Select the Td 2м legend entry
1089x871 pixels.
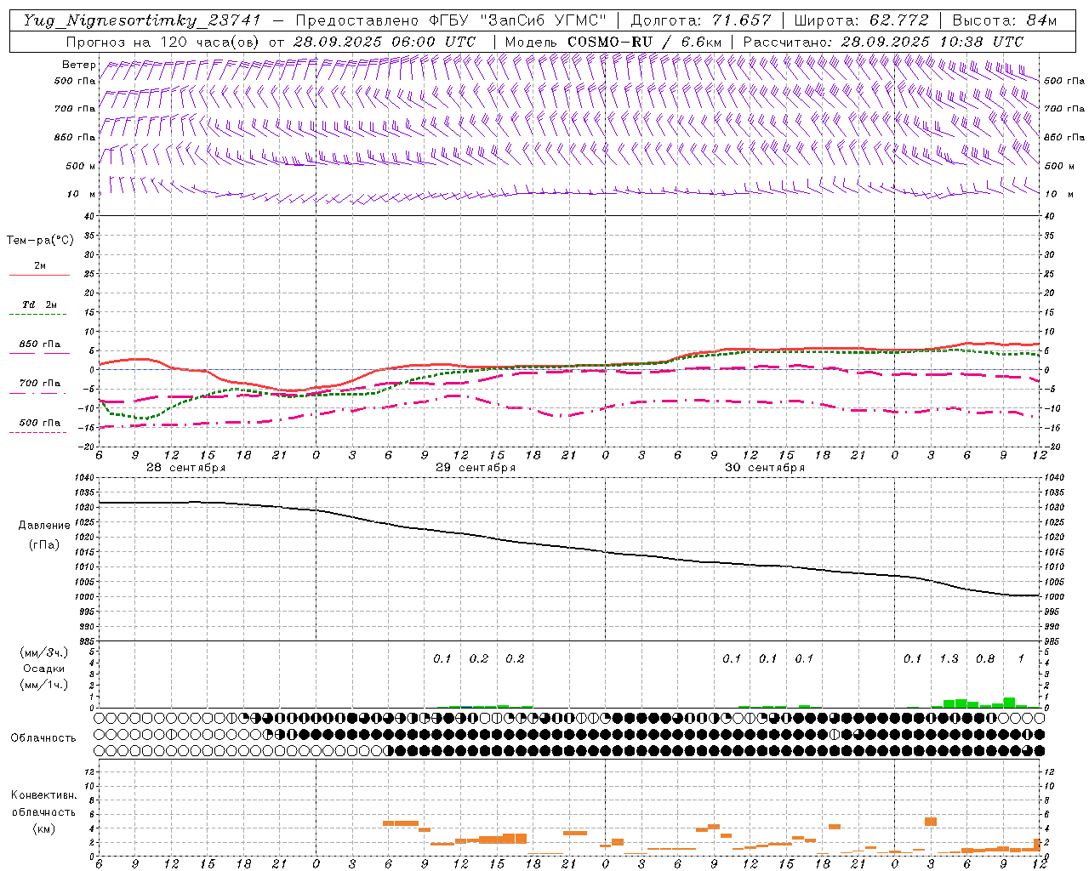[x=39, y=305]
